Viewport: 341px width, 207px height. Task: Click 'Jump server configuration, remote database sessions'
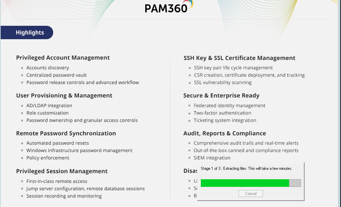tap(85, 189)
